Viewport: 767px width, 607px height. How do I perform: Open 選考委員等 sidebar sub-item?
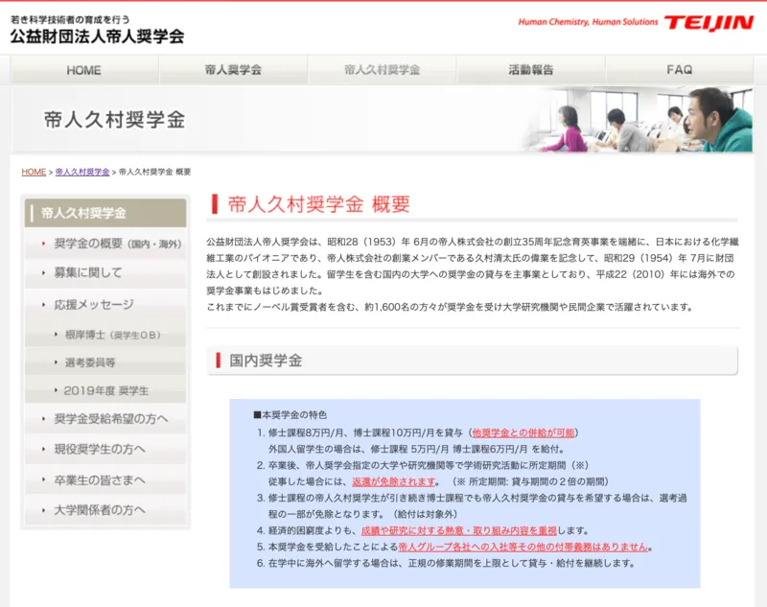tap(90, 362)
